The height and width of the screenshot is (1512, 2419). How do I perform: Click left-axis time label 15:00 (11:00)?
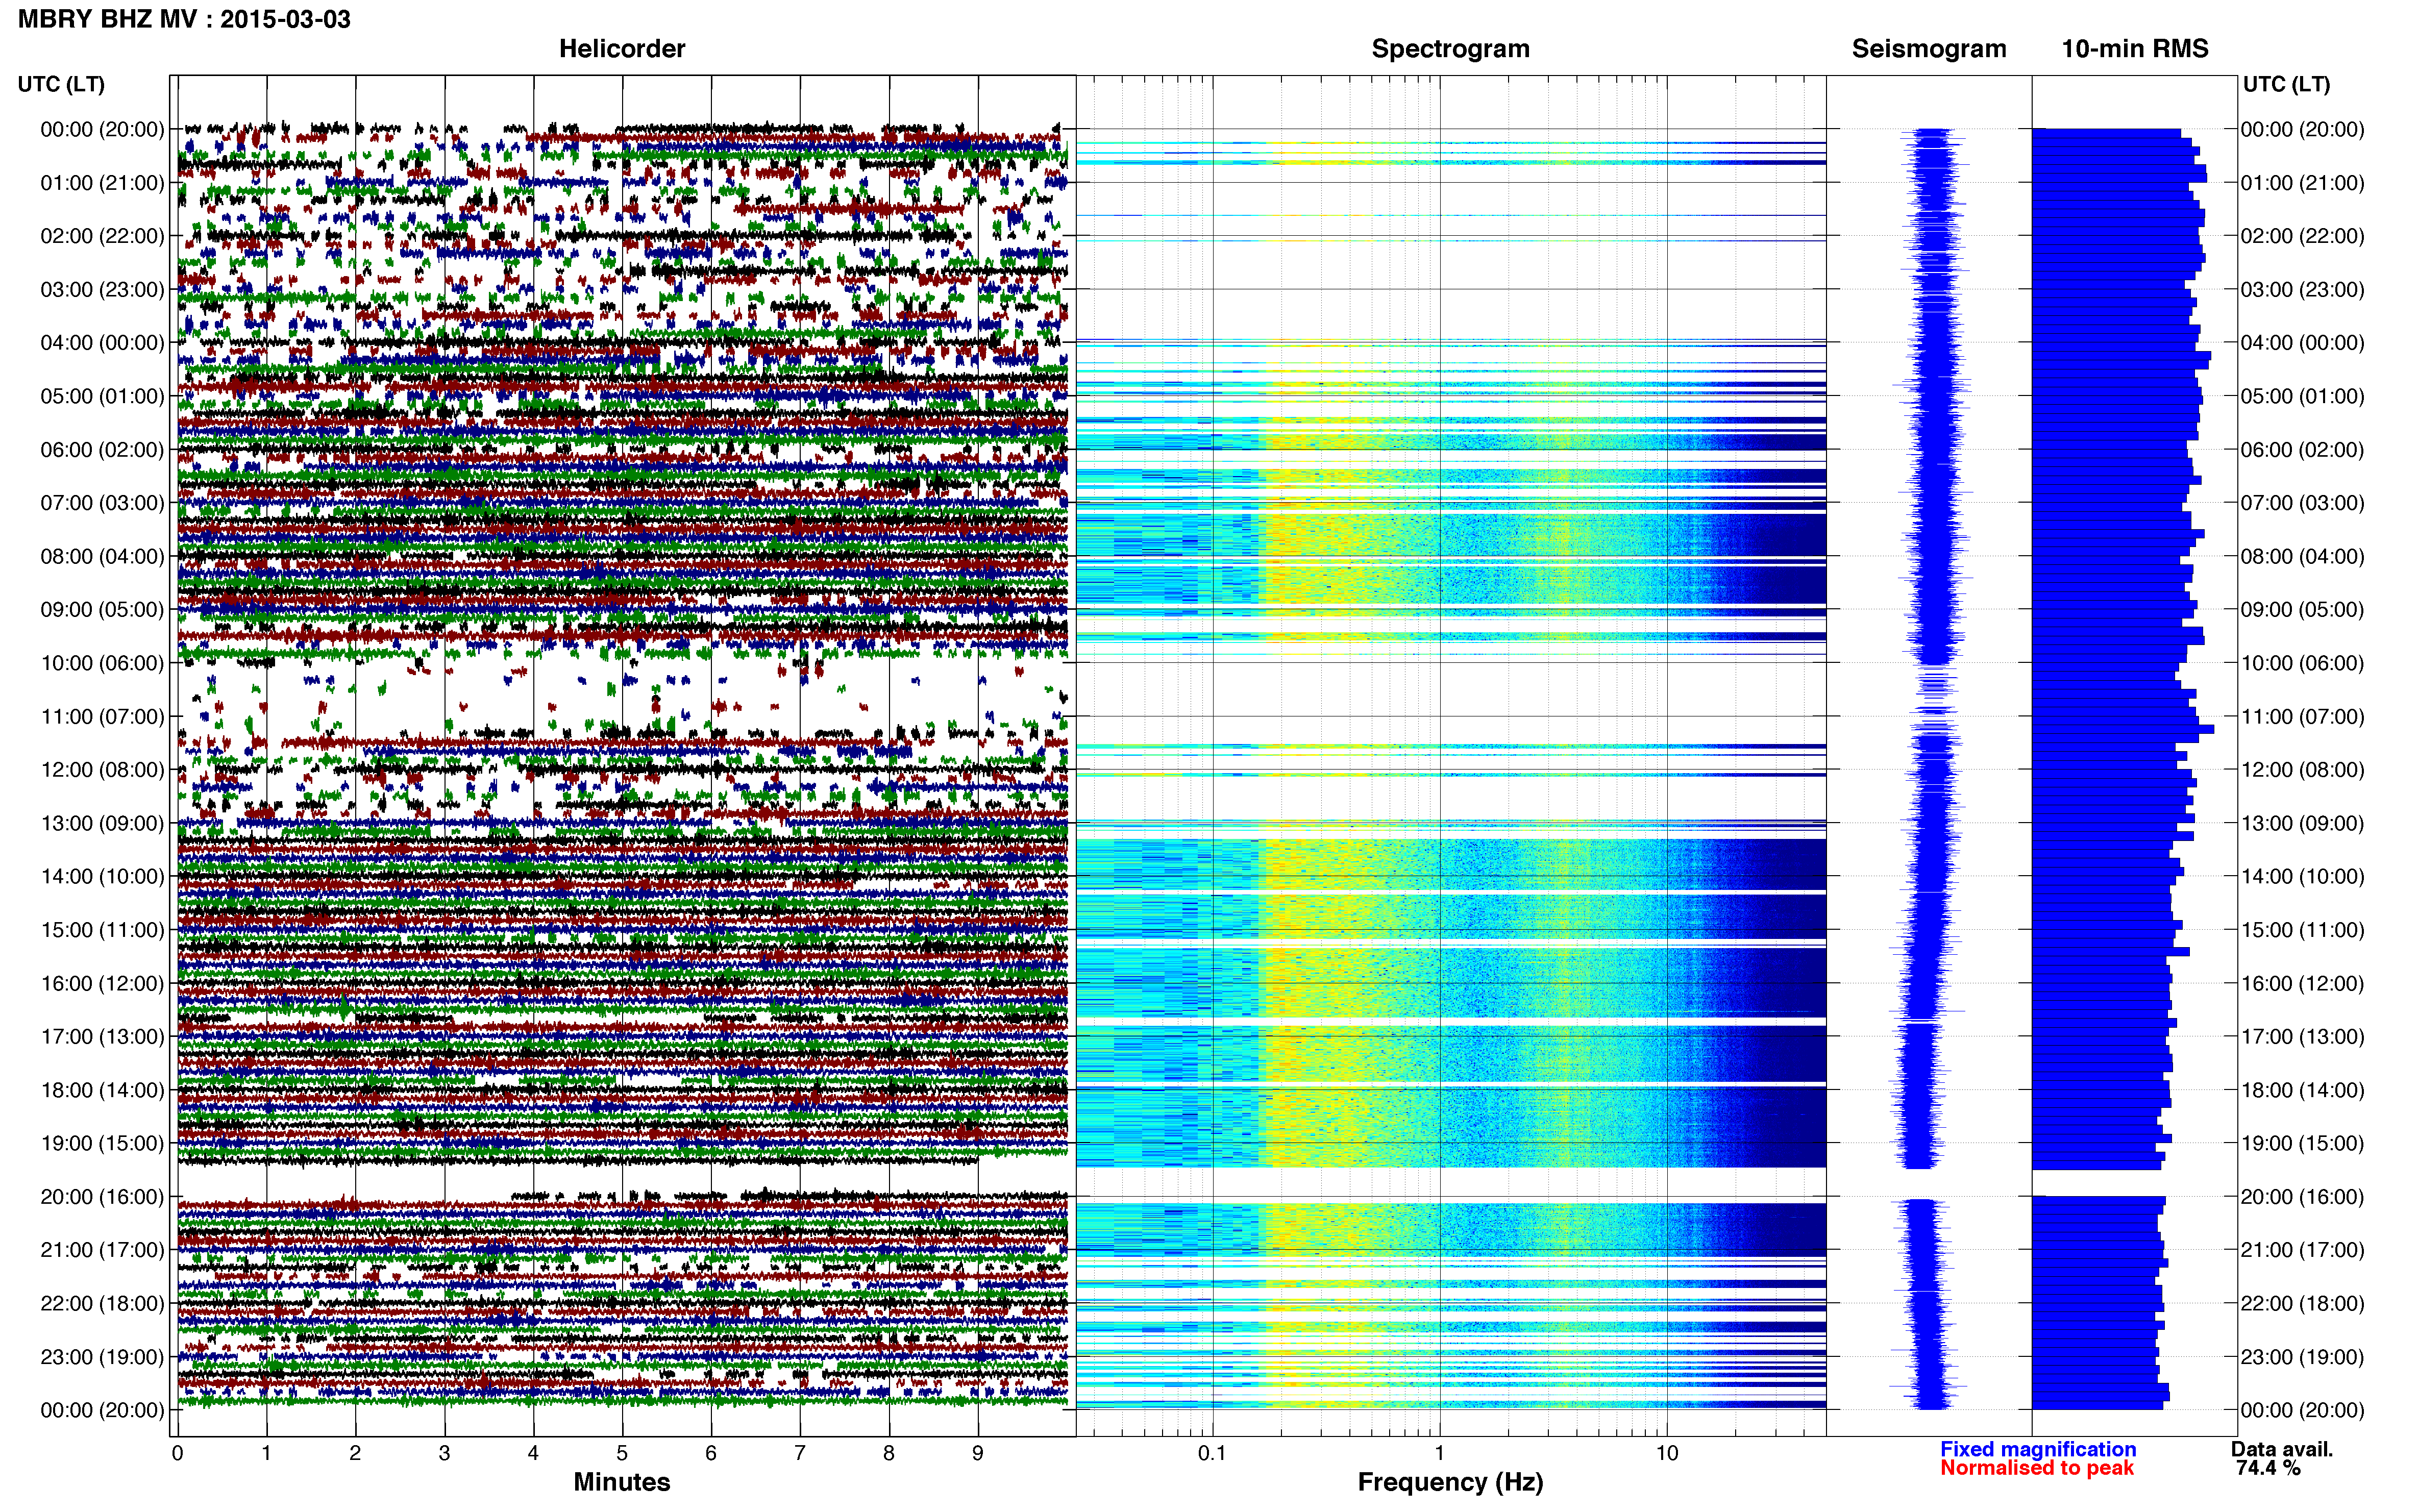102,930
